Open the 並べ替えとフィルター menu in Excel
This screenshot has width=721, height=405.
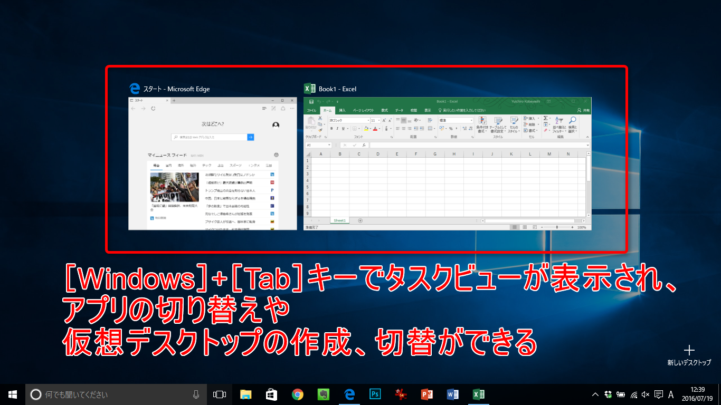pyautogui.click(x=558, y=124)
